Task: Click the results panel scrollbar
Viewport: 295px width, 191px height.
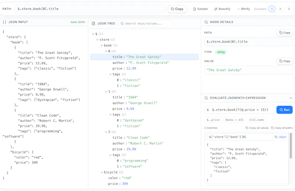Action: click(291, 145)
